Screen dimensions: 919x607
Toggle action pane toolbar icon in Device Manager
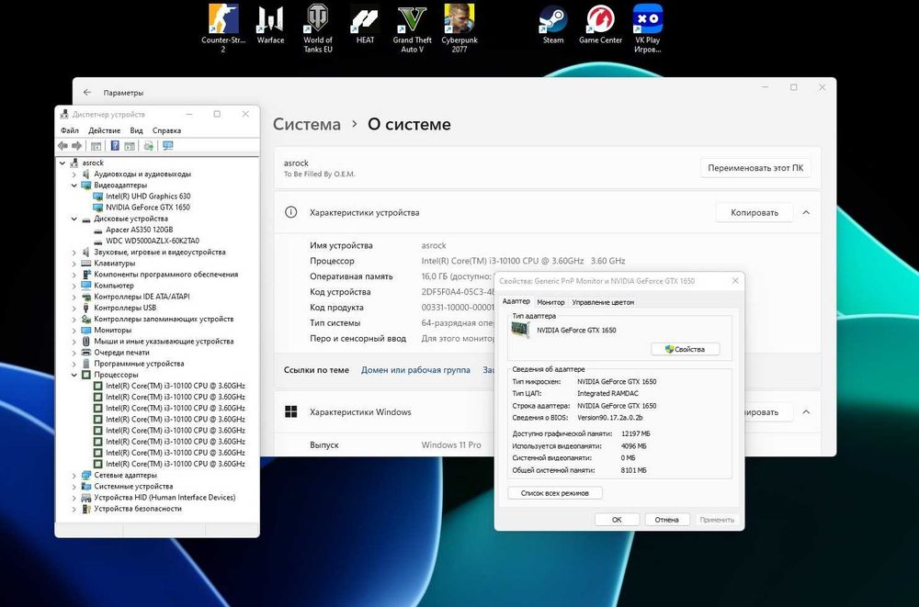point(130,146)
